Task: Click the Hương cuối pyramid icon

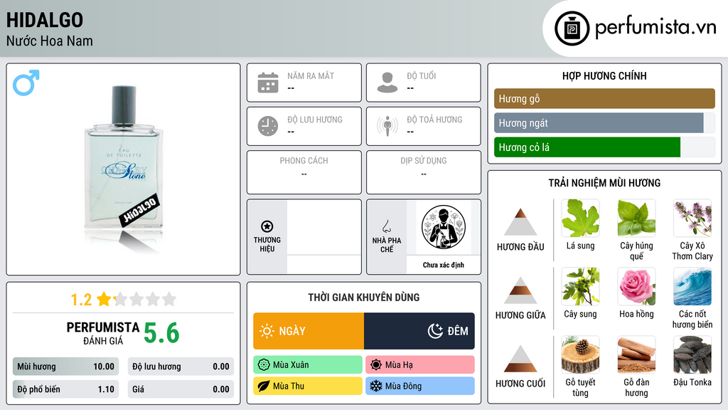Action: click(x=520, y=359)
